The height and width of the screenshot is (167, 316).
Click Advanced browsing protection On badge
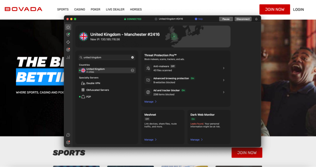click(193, 78)
